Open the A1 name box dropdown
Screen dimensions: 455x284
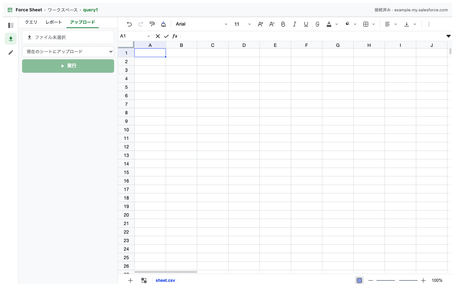click(x=149, y=36)
